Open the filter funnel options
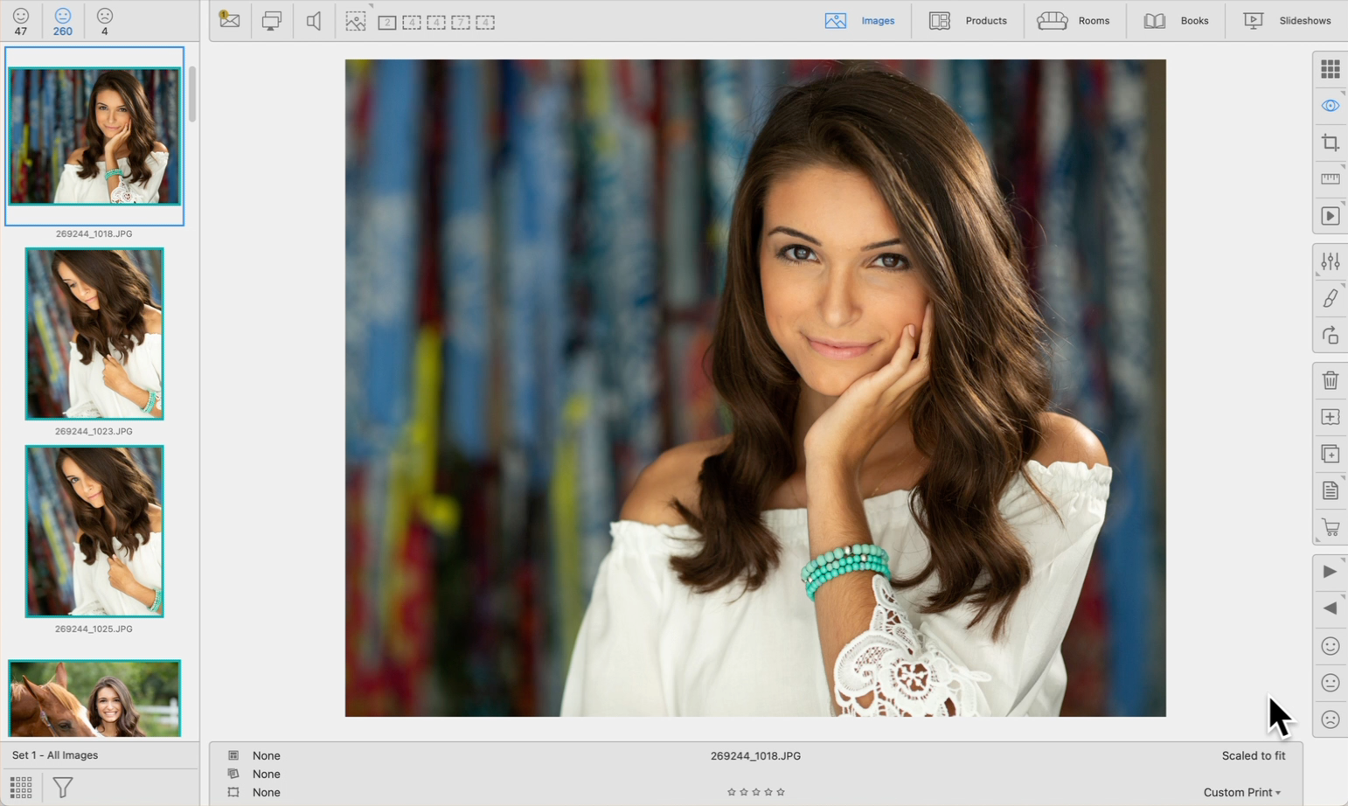 [x=63, y=787]
